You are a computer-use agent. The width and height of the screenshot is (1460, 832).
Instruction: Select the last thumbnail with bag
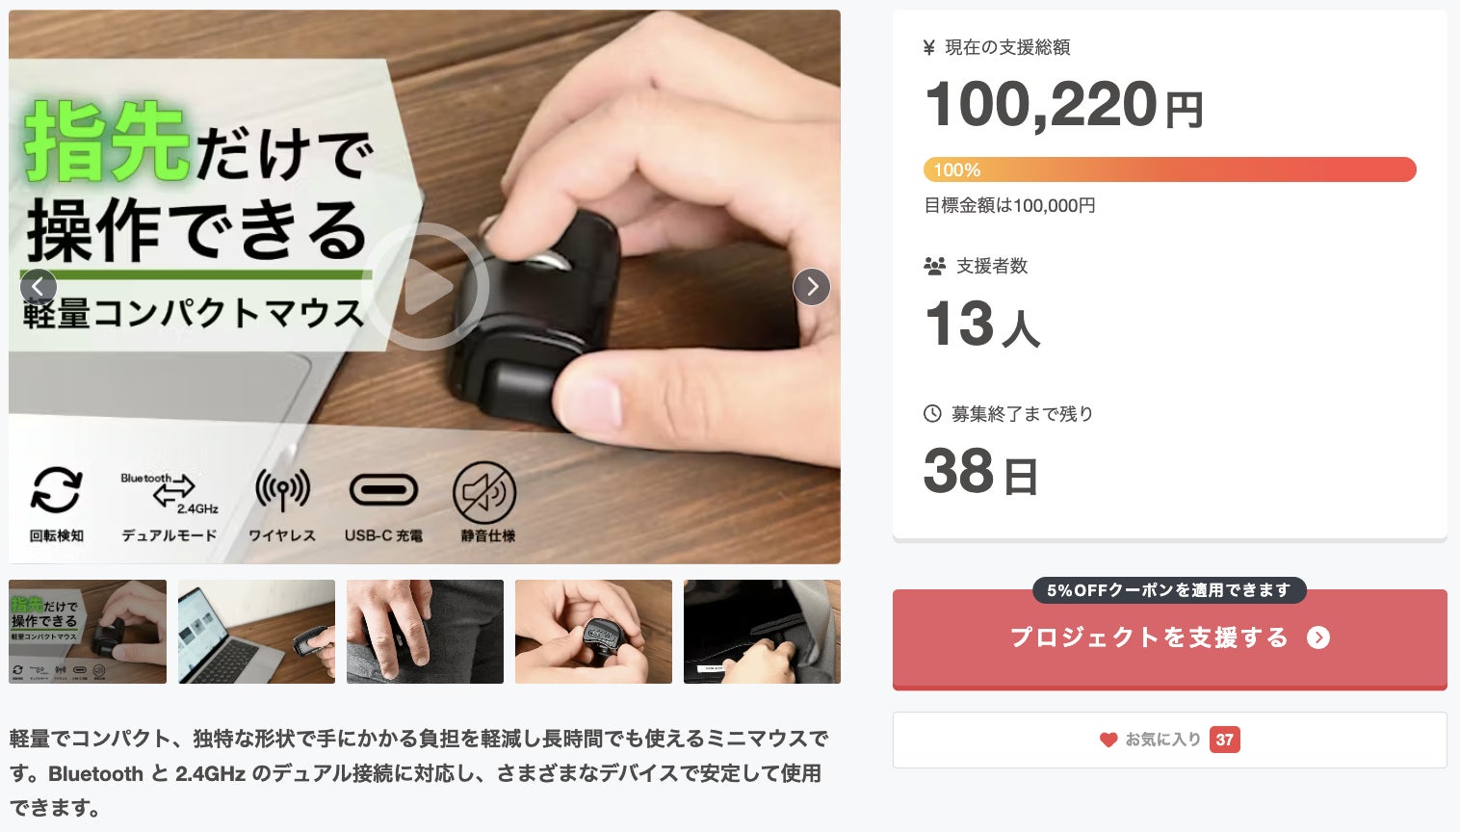762,632
